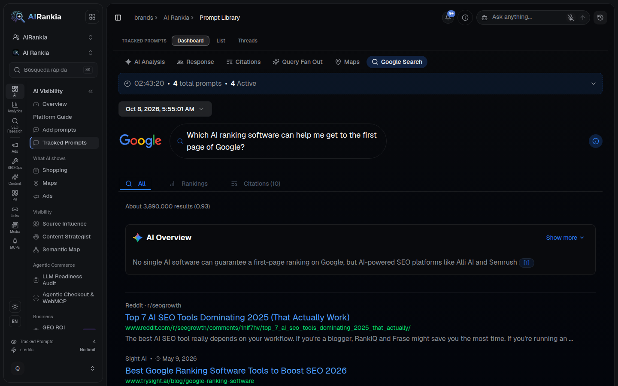The height and width of the screenshot is (386, 618).
Task: Expand the AiRankia workspace selector
Action: pyautogui.click(x=53, y=37)
